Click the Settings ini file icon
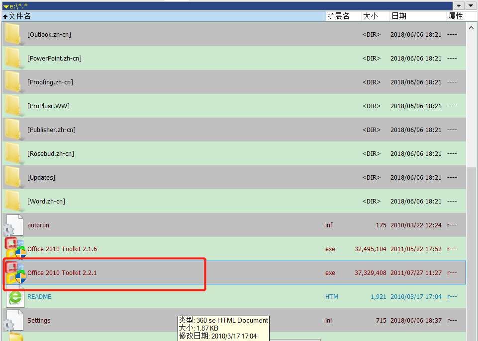The image size is (478, 341). pyautogui.click(x=13, y=320)
